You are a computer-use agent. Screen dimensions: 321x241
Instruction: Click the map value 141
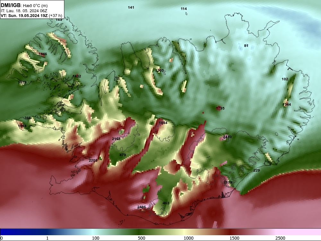(x=131, y=7)
